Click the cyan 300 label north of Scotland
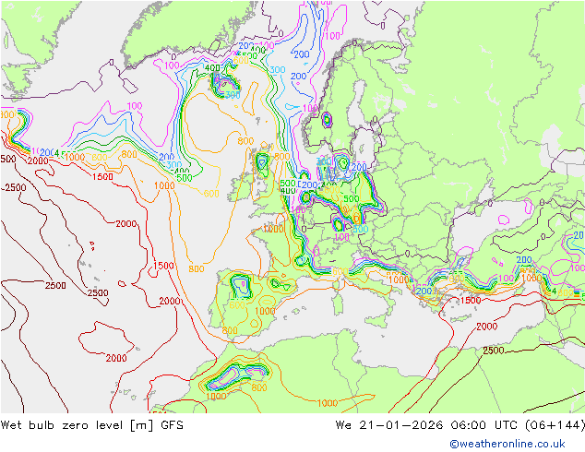 277,70
